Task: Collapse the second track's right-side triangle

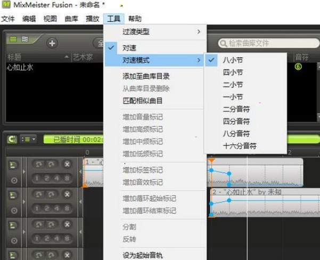Action: pyautogui.click(x=80, y=202)
